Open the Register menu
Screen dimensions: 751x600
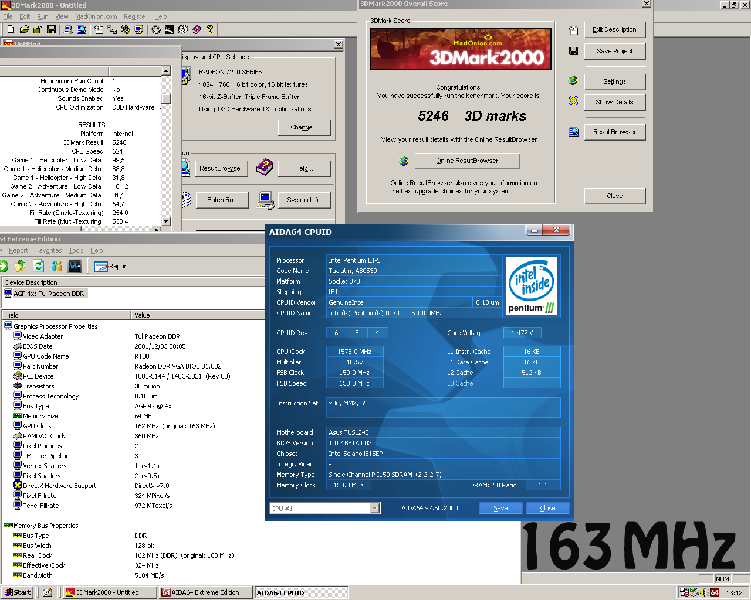pos(136,16)
